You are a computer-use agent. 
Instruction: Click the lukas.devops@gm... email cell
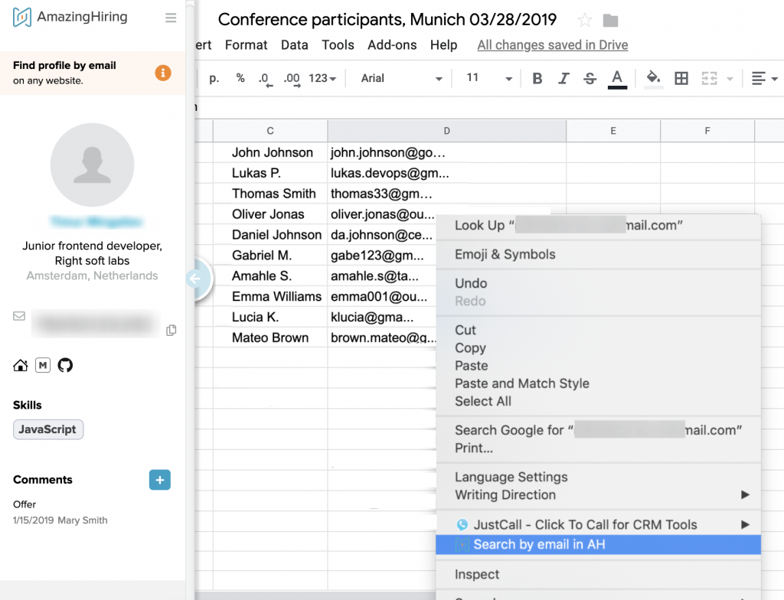tap(446, 173)
